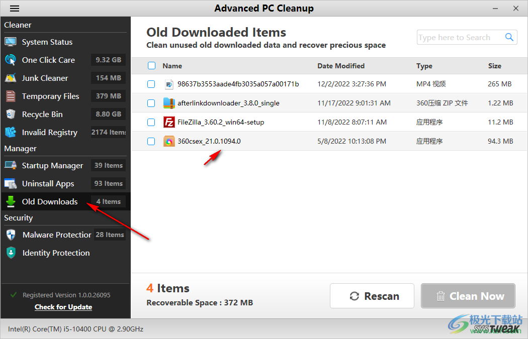The image size is (528, 339).
Task: Click Registered Version 1.0.0.26095 text
Action: [66, 295]
